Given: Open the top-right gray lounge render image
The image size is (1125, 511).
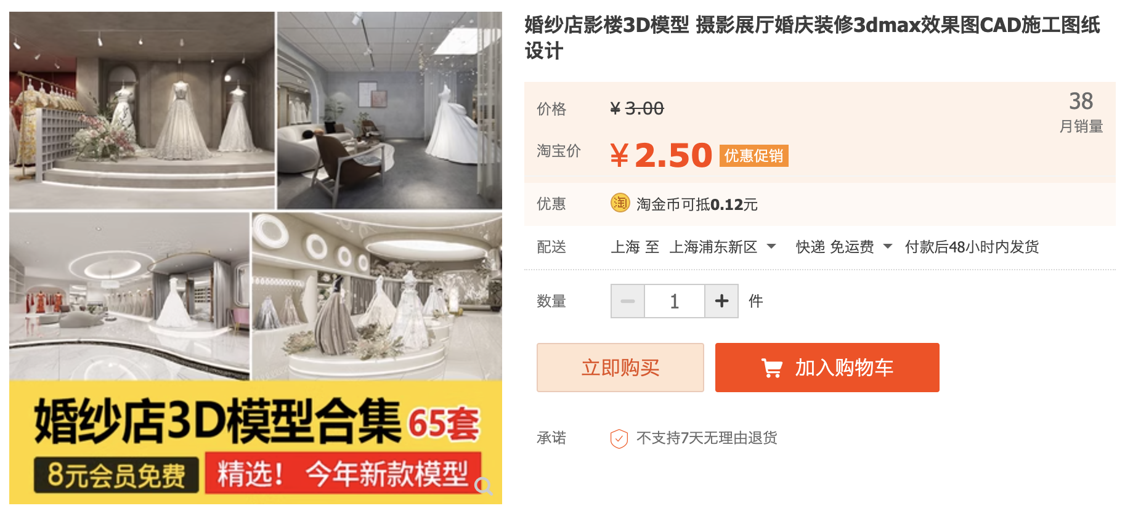Looking at the screenshot, I should pyautogui.click(x=389, y=111).
